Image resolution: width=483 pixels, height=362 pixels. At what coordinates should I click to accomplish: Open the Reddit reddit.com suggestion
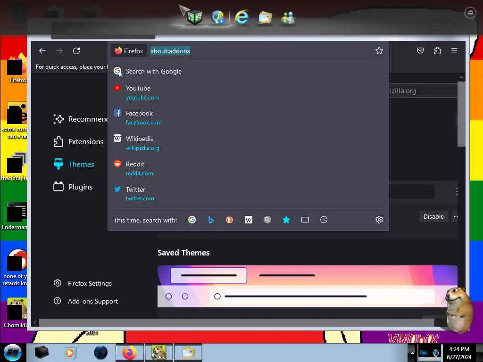coord(248,168)
